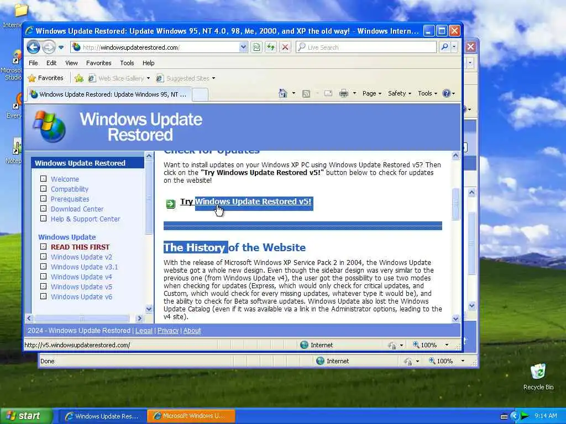Open the Download Center sidebar link

77,209
